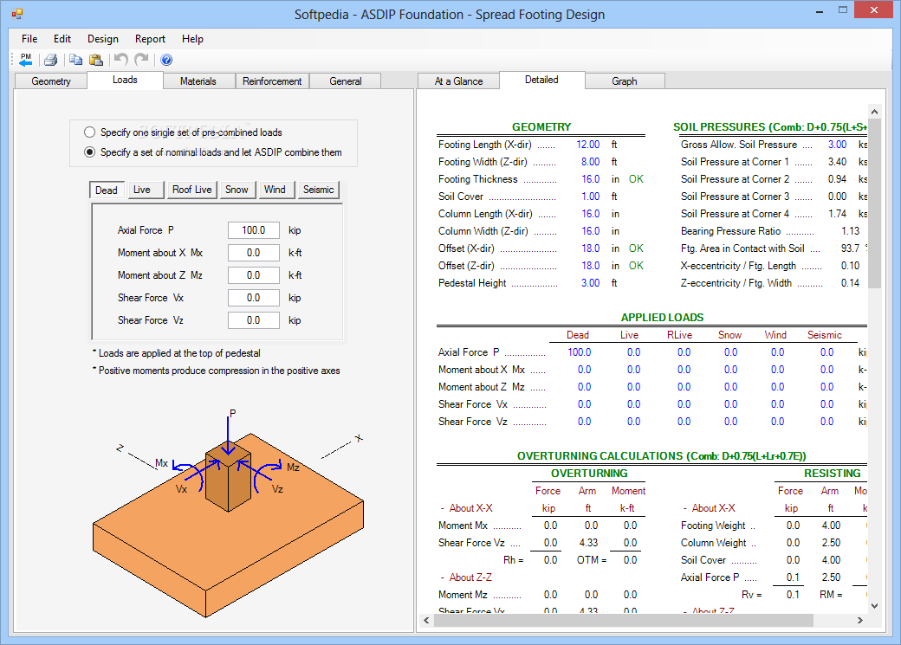The width and height of the screenshot is (901, 645).
Task: Click the Shear Force Vx input field
Action: 253,298
